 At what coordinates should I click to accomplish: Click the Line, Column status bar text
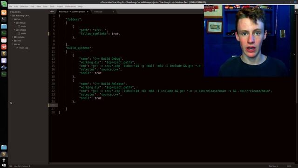(22, 166)
